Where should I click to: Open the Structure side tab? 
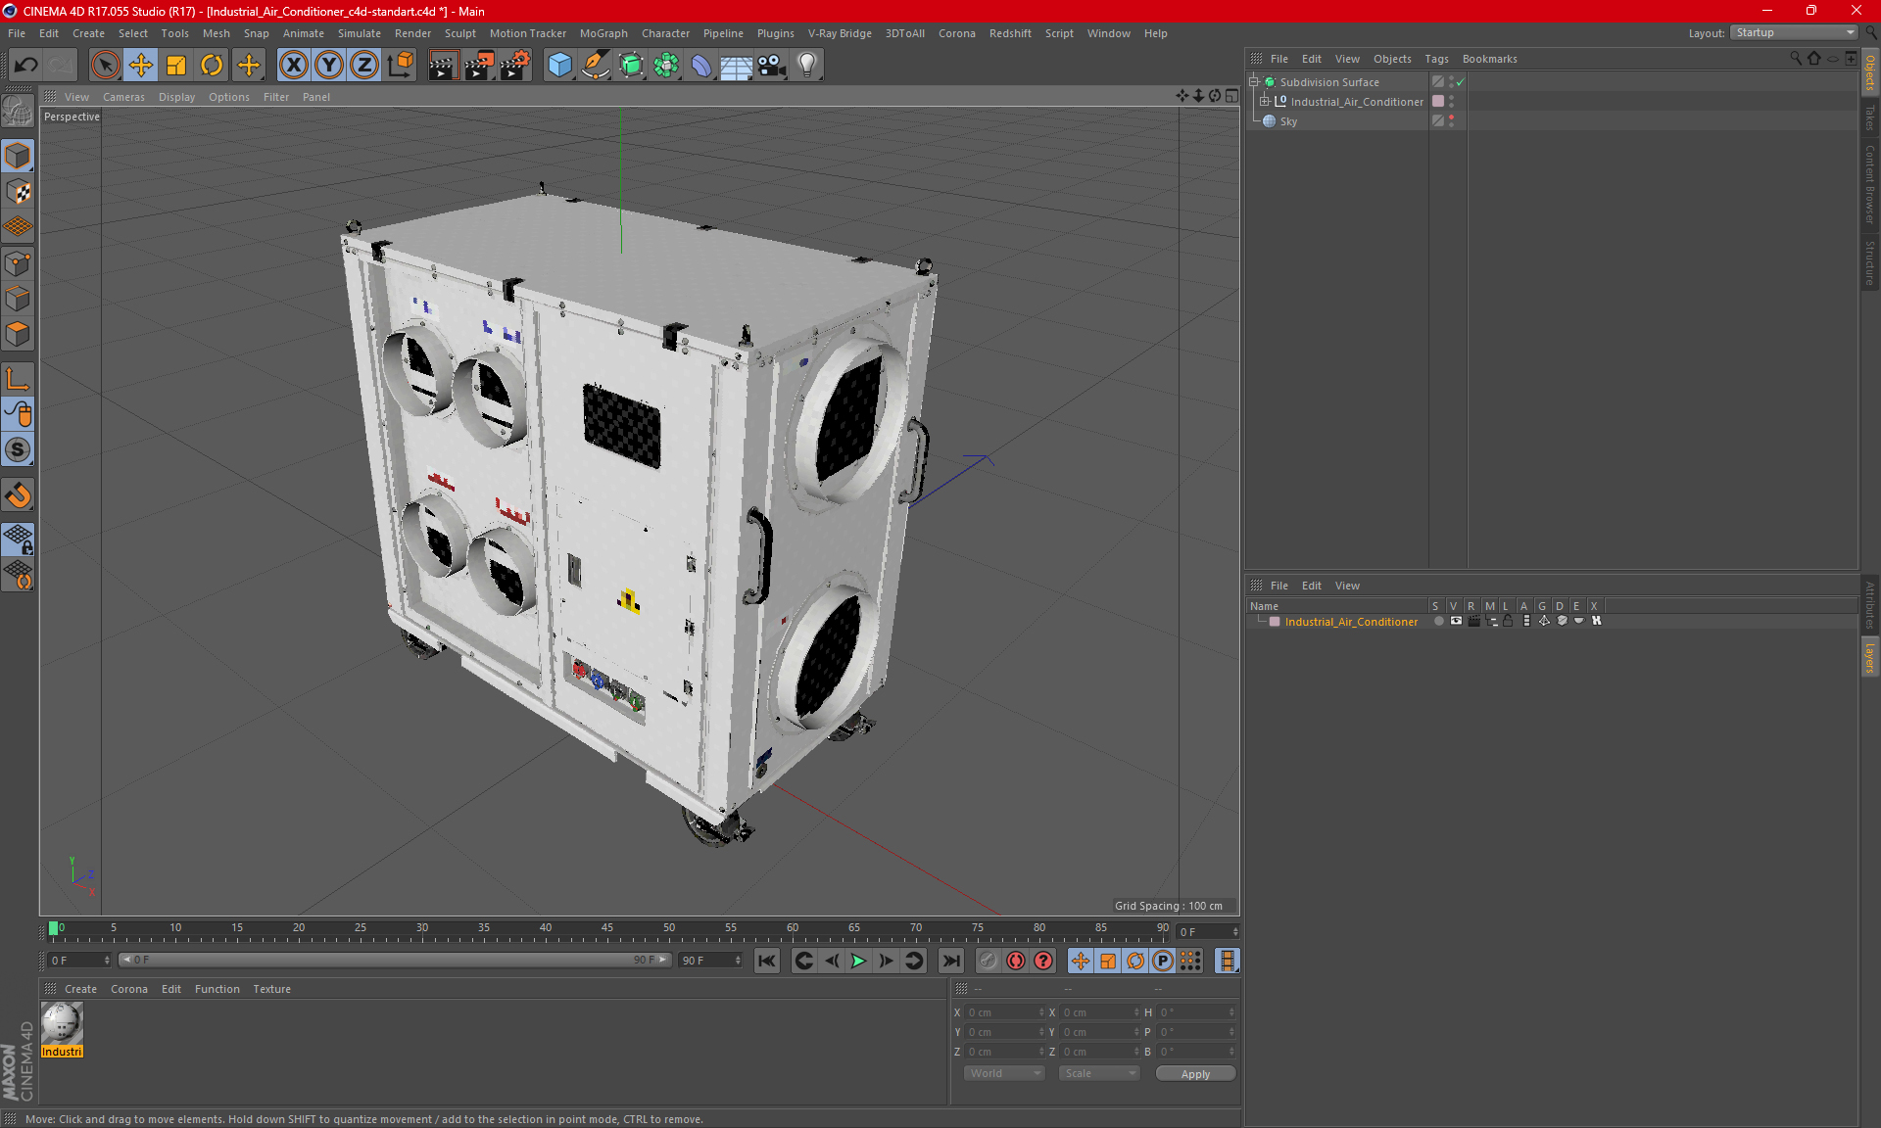1870,263
